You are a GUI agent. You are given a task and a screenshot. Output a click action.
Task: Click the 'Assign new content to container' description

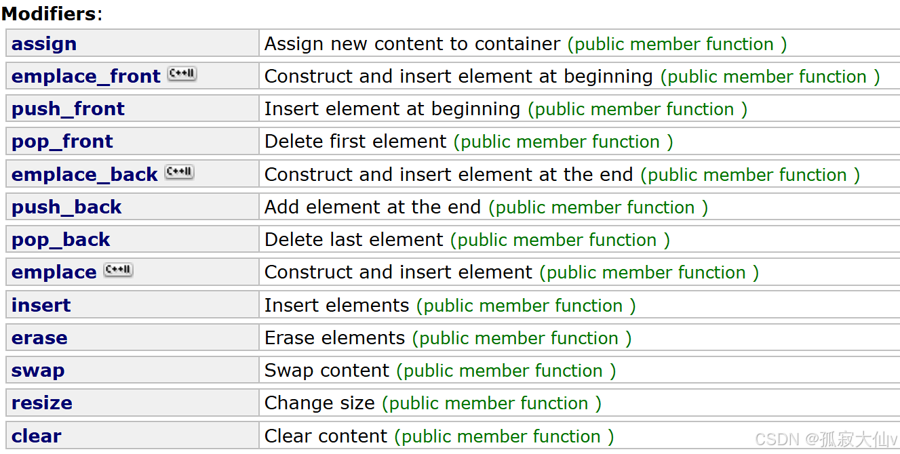tap(412, 44)
